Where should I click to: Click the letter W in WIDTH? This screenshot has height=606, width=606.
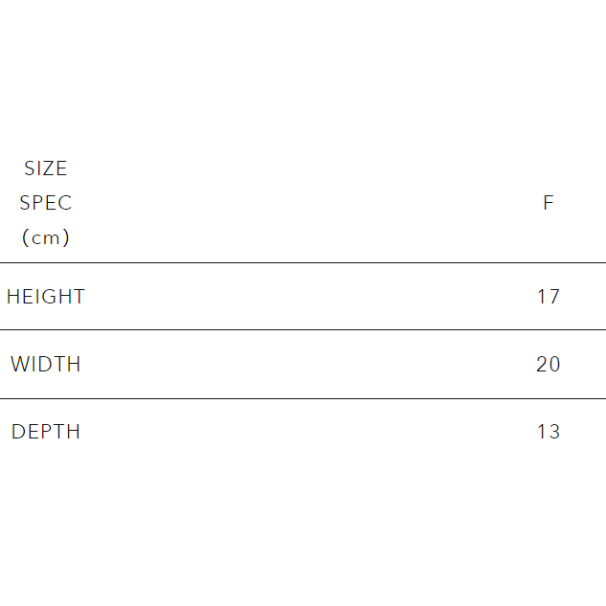(18, 365)
